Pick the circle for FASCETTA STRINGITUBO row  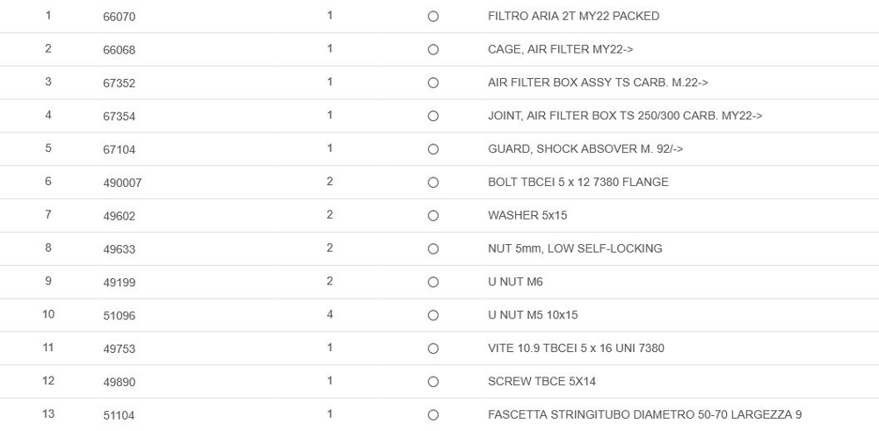click(x=432, y=415)
